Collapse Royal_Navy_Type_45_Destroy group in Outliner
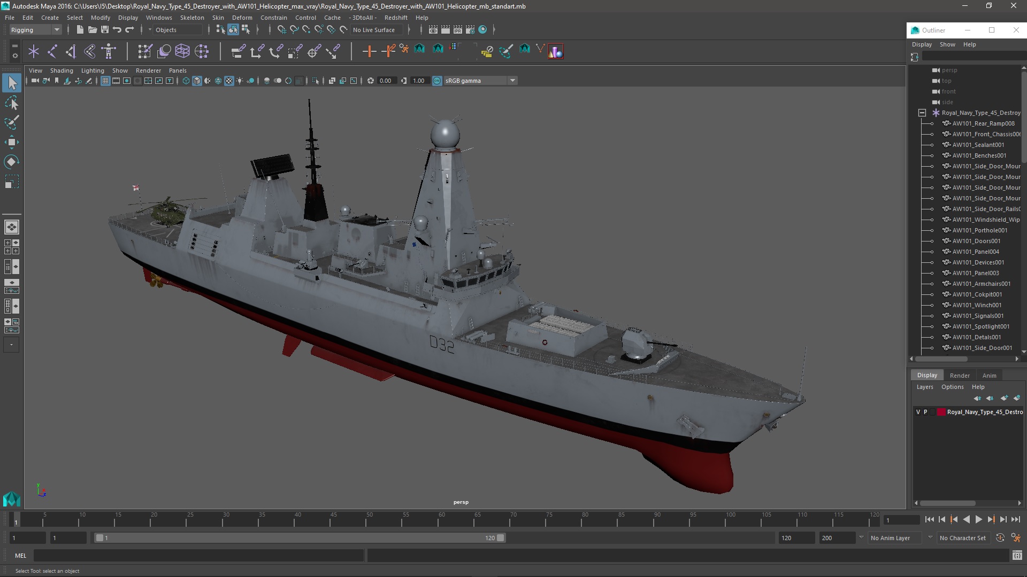1027x577 pixels. [922, 113]
